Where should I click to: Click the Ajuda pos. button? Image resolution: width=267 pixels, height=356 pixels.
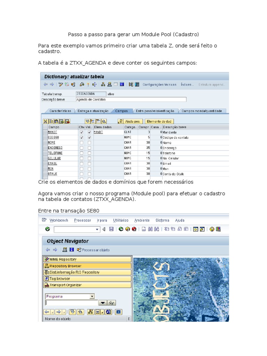132,121
